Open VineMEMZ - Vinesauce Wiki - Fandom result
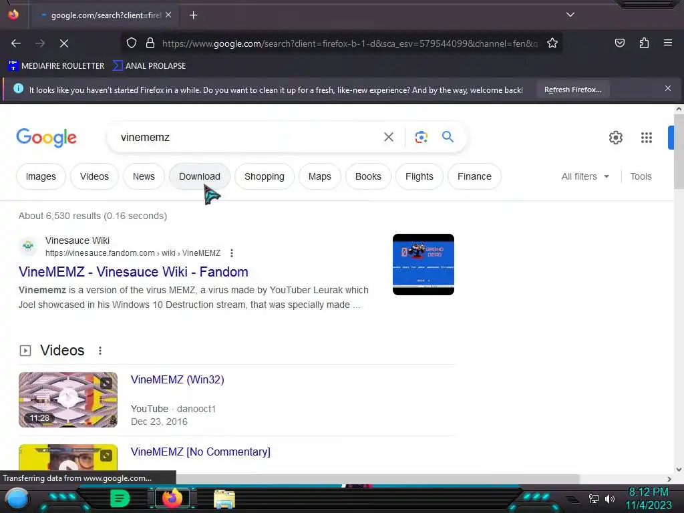The width and height of the screenshot is (684, 513). point(134,272)
